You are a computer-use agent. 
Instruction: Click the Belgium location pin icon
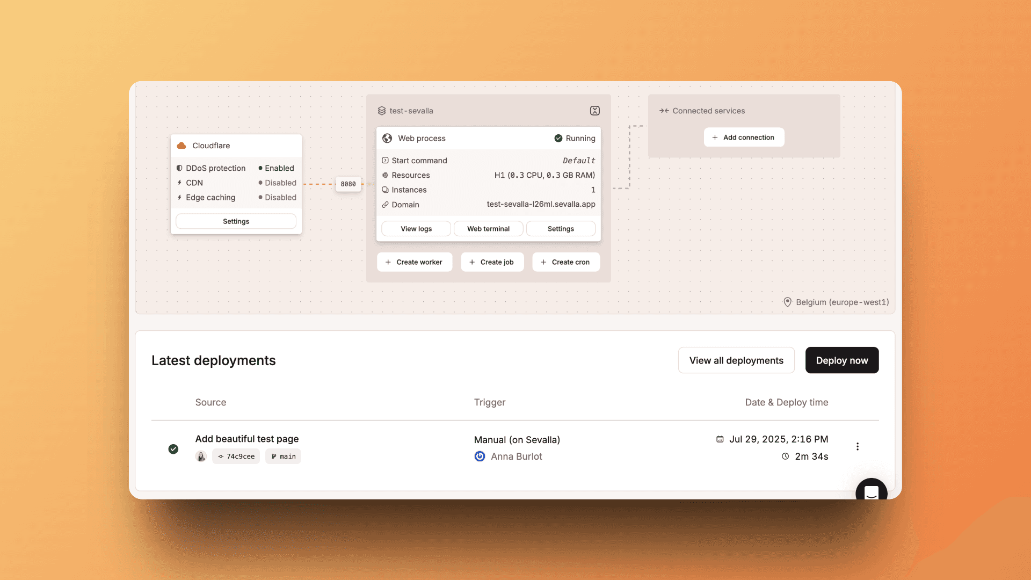click(x=787, y=302)
